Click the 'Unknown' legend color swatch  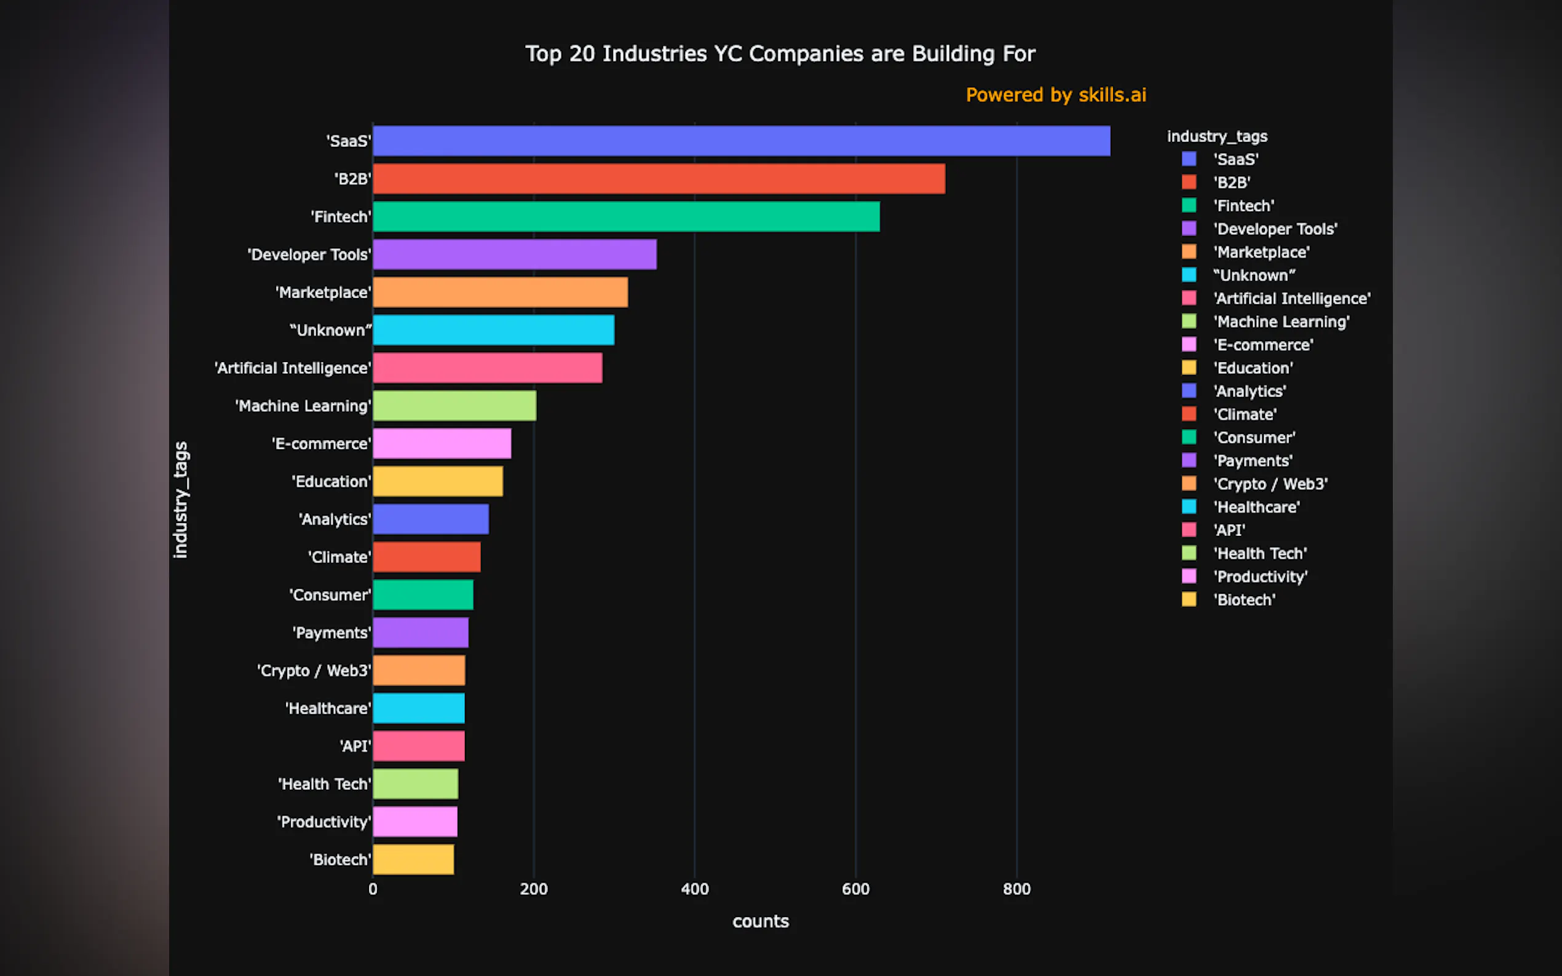point(1190,275)
